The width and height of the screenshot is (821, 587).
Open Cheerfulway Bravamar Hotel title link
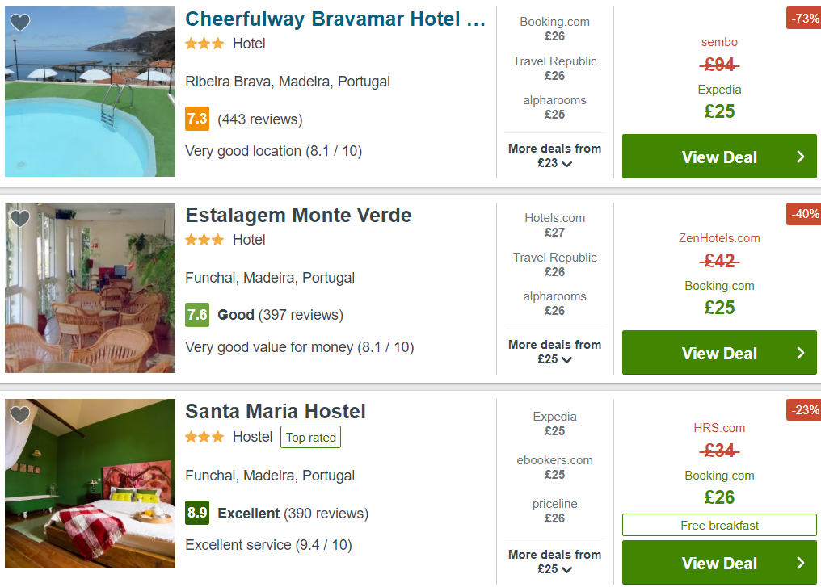(335, 19)
